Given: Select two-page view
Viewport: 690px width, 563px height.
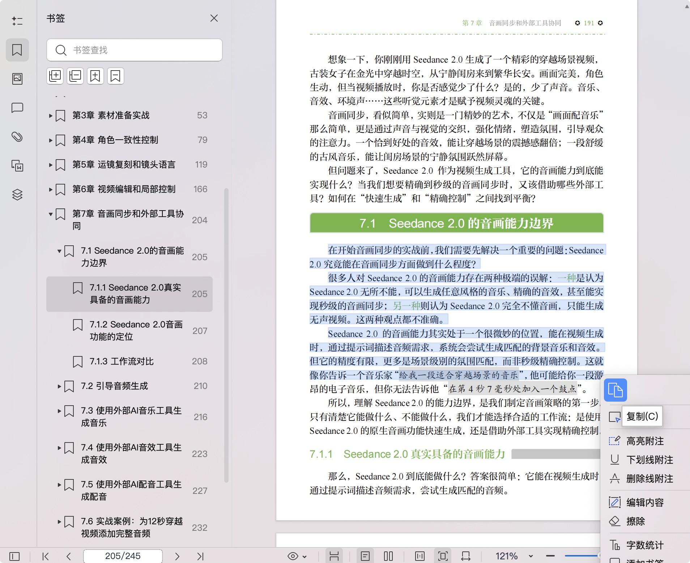Looking at the screenshot, I should click(388, 556).
